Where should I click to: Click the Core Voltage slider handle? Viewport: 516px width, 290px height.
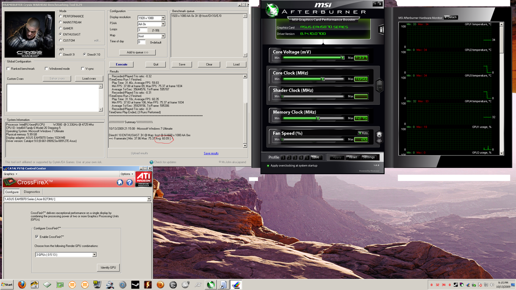point(343,57)
